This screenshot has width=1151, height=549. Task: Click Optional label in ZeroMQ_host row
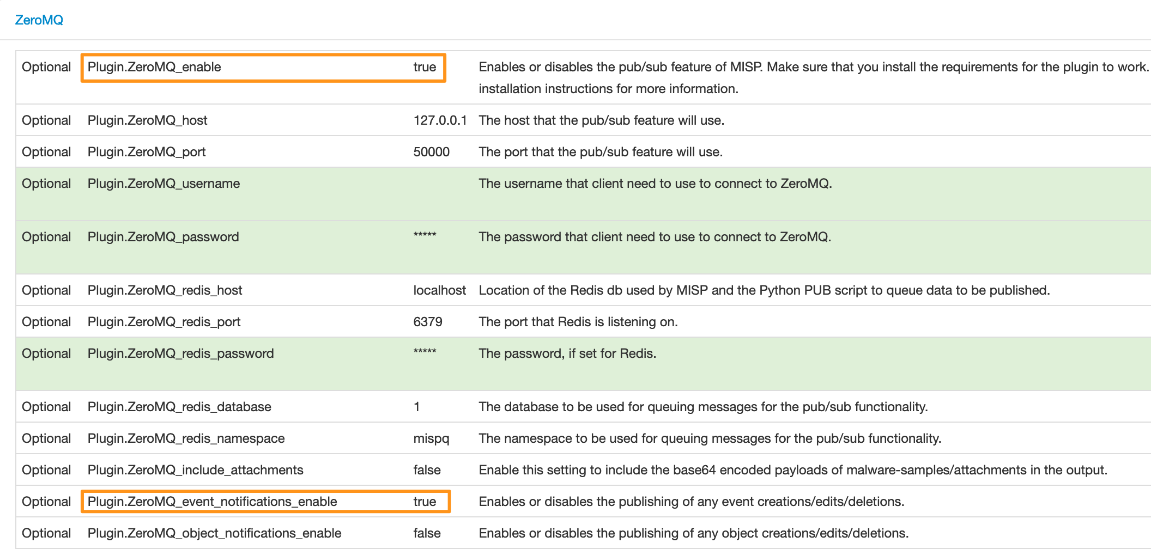tap(46, 120)
